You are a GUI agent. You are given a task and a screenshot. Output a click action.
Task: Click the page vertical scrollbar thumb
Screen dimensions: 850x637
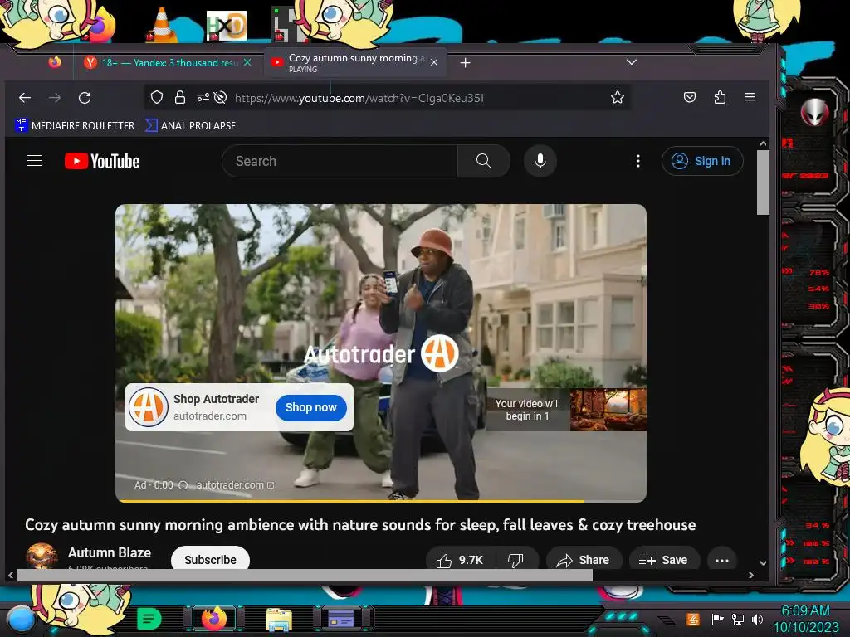point(763,183)
